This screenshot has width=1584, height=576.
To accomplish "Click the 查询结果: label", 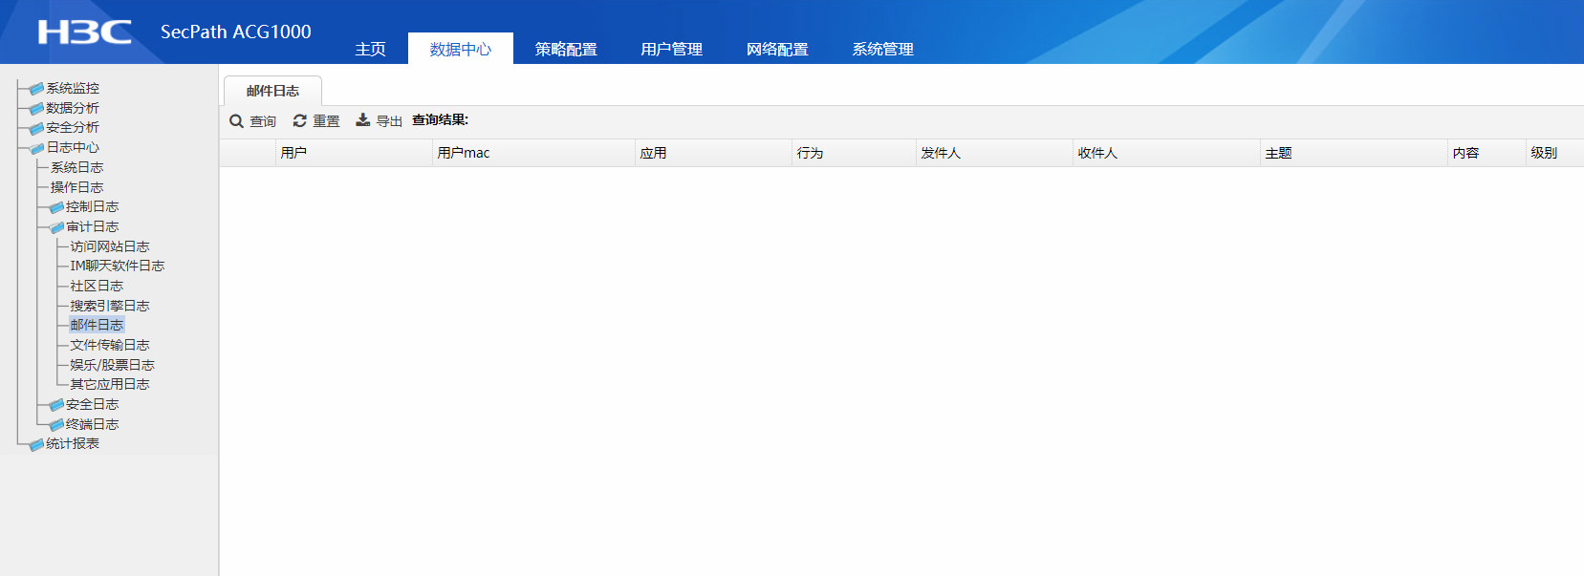I will click(x=441, y=120).
